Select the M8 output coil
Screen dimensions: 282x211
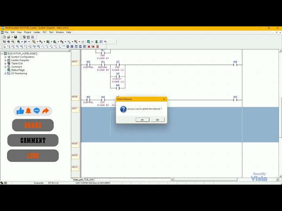tap(235, 64)
